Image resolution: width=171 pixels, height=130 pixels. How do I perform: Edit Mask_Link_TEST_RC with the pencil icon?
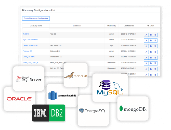coord(146,63)
